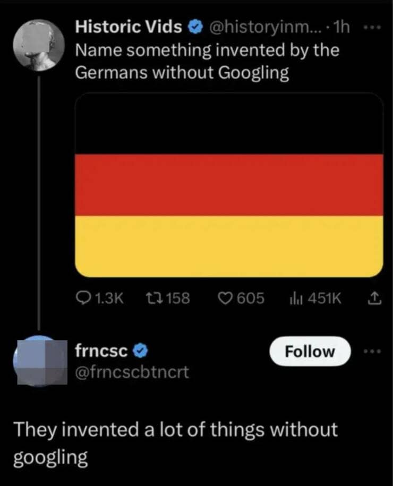
Task: Open the 1h timestamp link
Action: tap(341, 28)
